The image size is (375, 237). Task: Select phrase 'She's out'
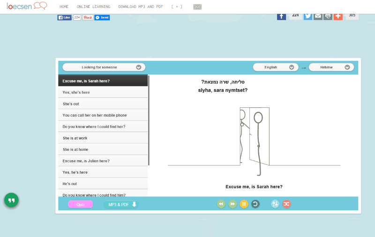[103, 104]
